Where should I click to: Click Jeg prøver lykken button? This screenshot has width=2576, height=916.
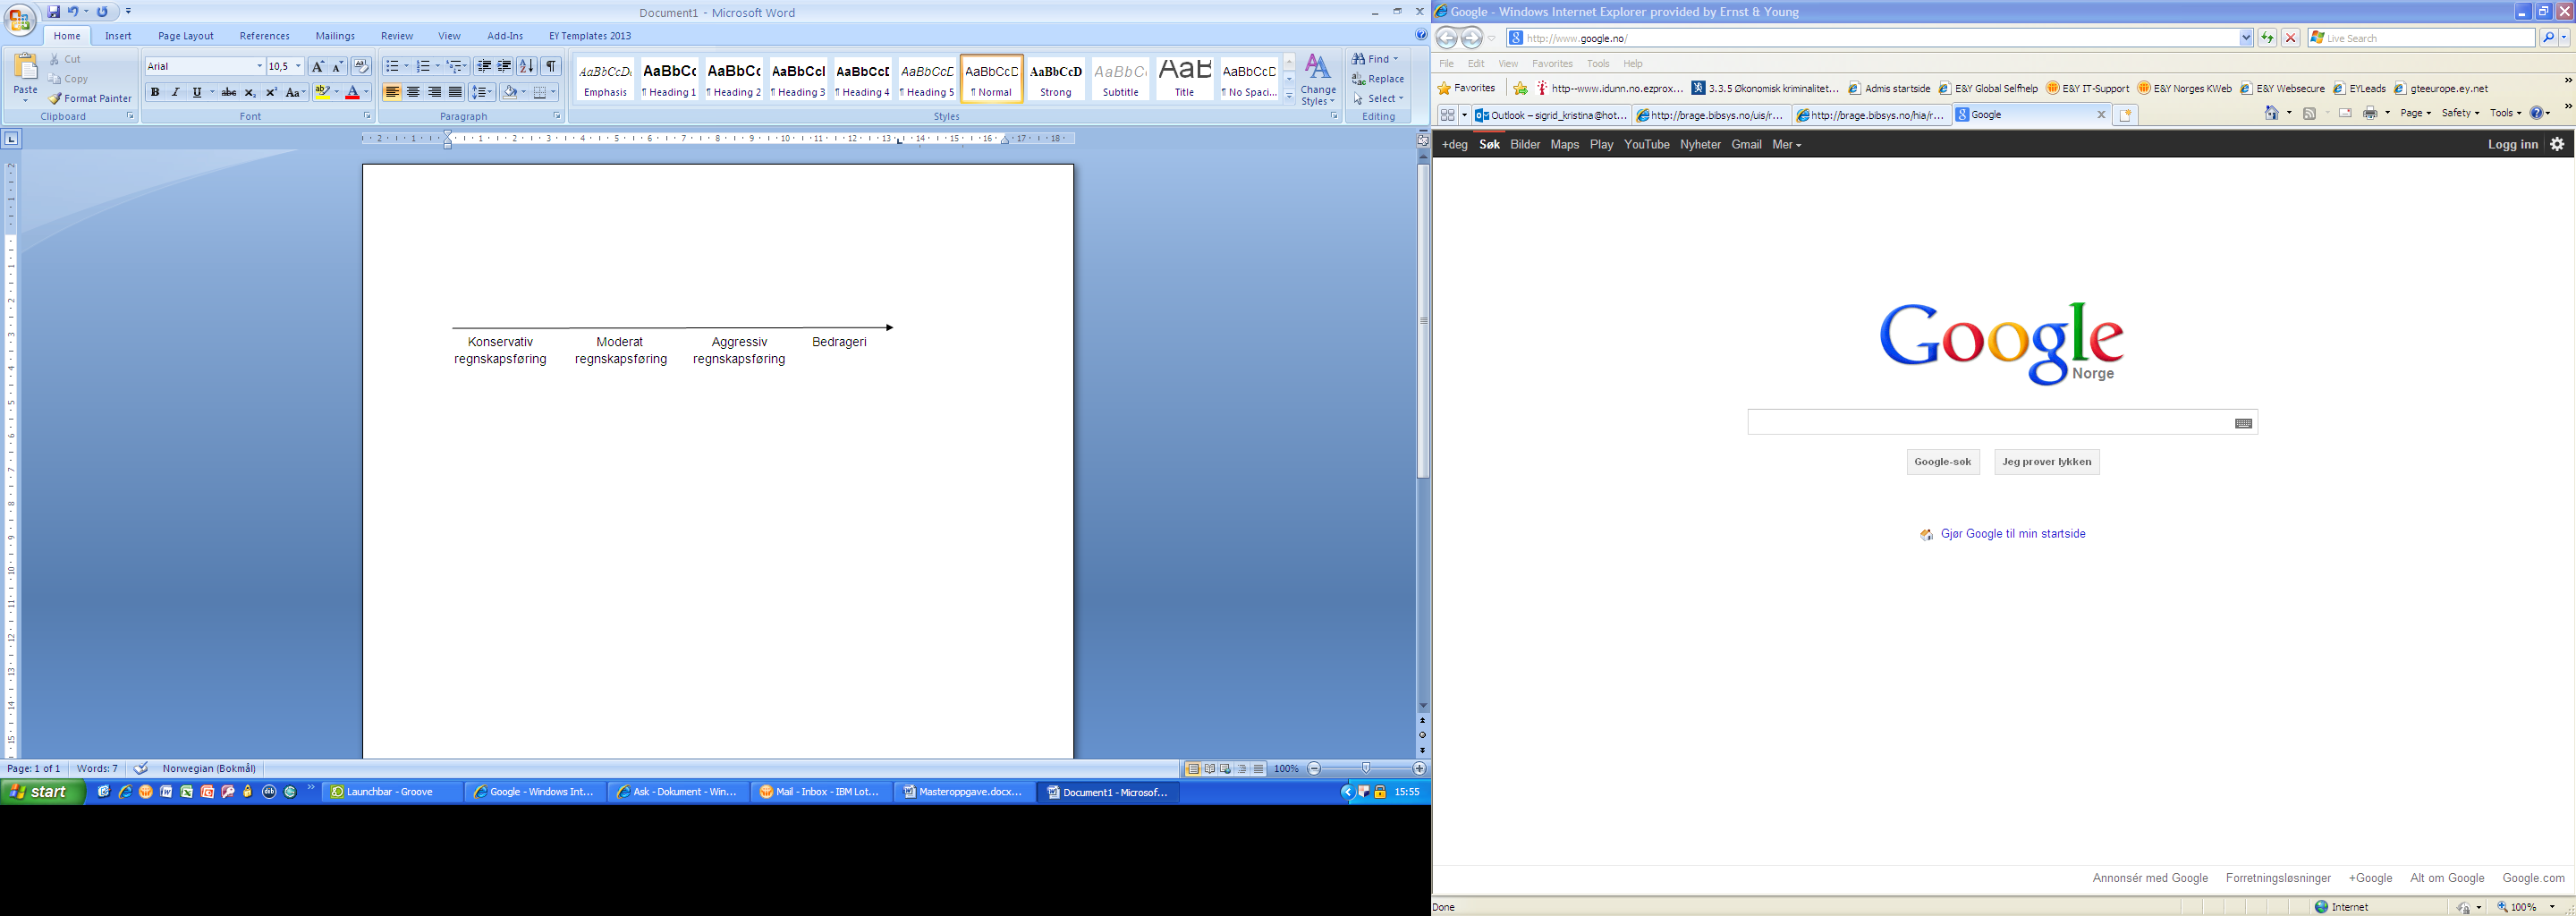click(x=2046, y=462)
